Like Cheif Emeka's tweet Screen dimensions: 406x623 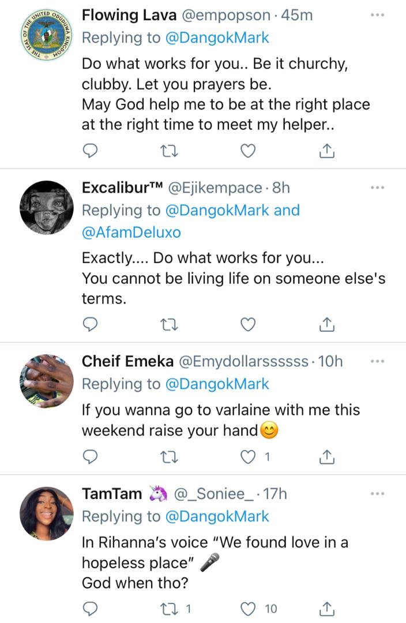247,457
